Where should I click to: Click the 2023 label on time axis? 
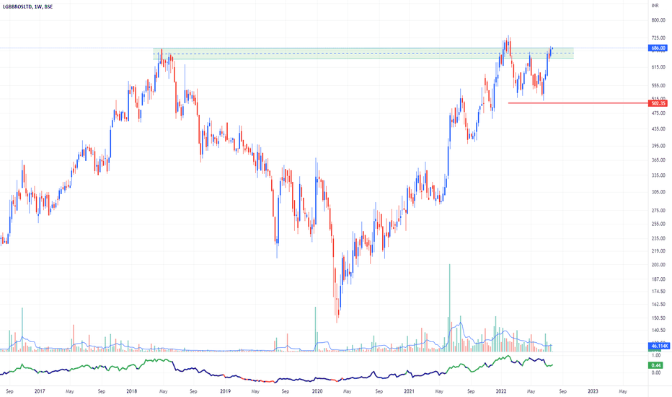(x=593, y=391)
